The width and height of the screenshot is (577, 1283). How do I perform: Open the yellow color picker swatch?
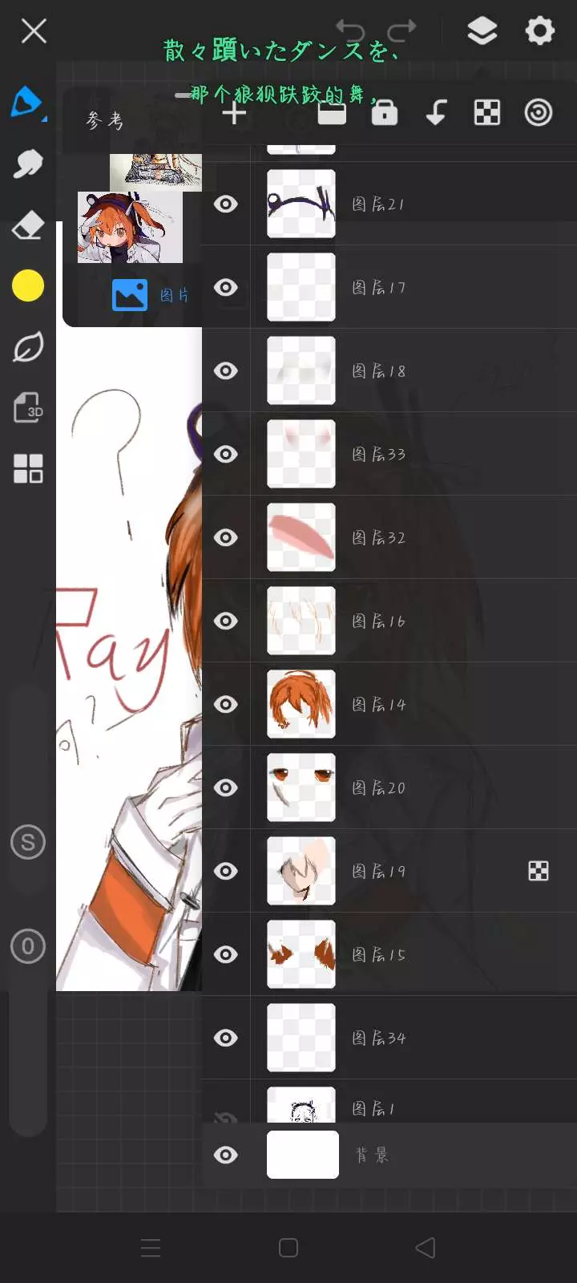tap(28, 285)
